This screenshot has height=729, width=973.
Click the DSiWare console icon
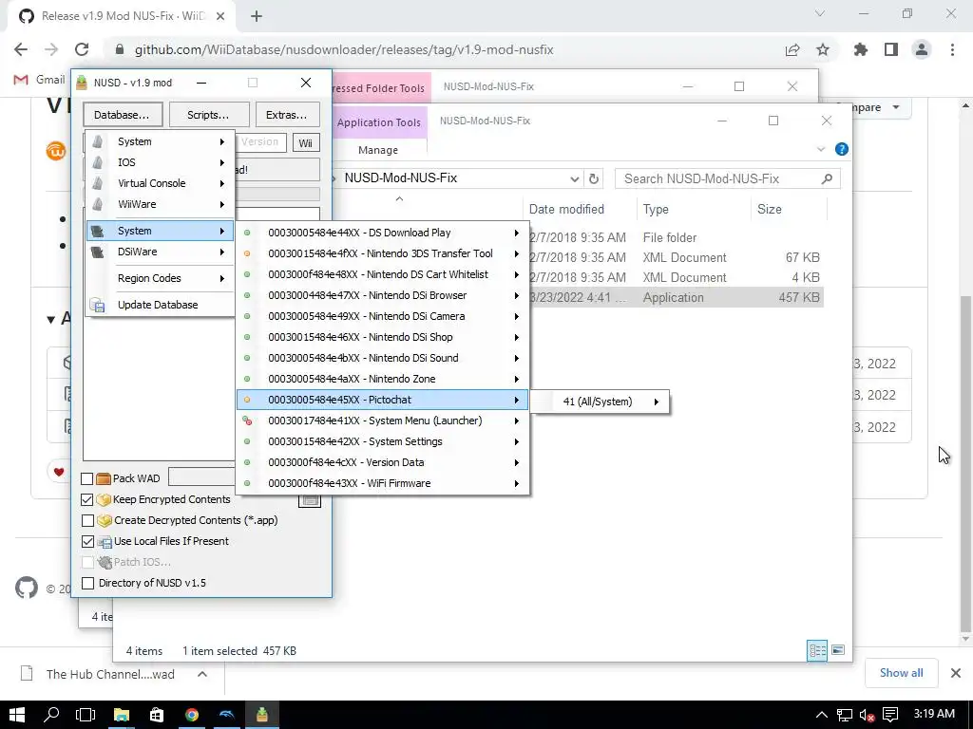[98, 252]
